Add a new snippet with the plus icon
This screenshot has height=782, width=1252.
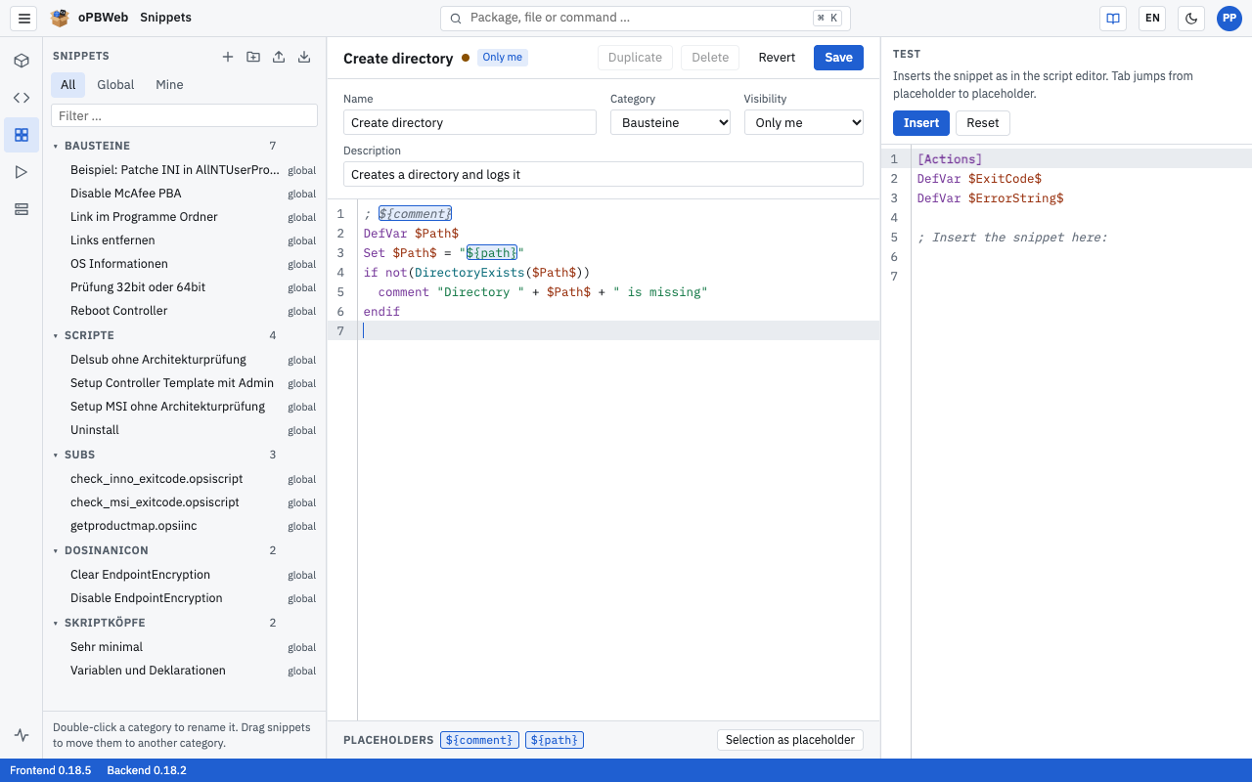[228, 57]
